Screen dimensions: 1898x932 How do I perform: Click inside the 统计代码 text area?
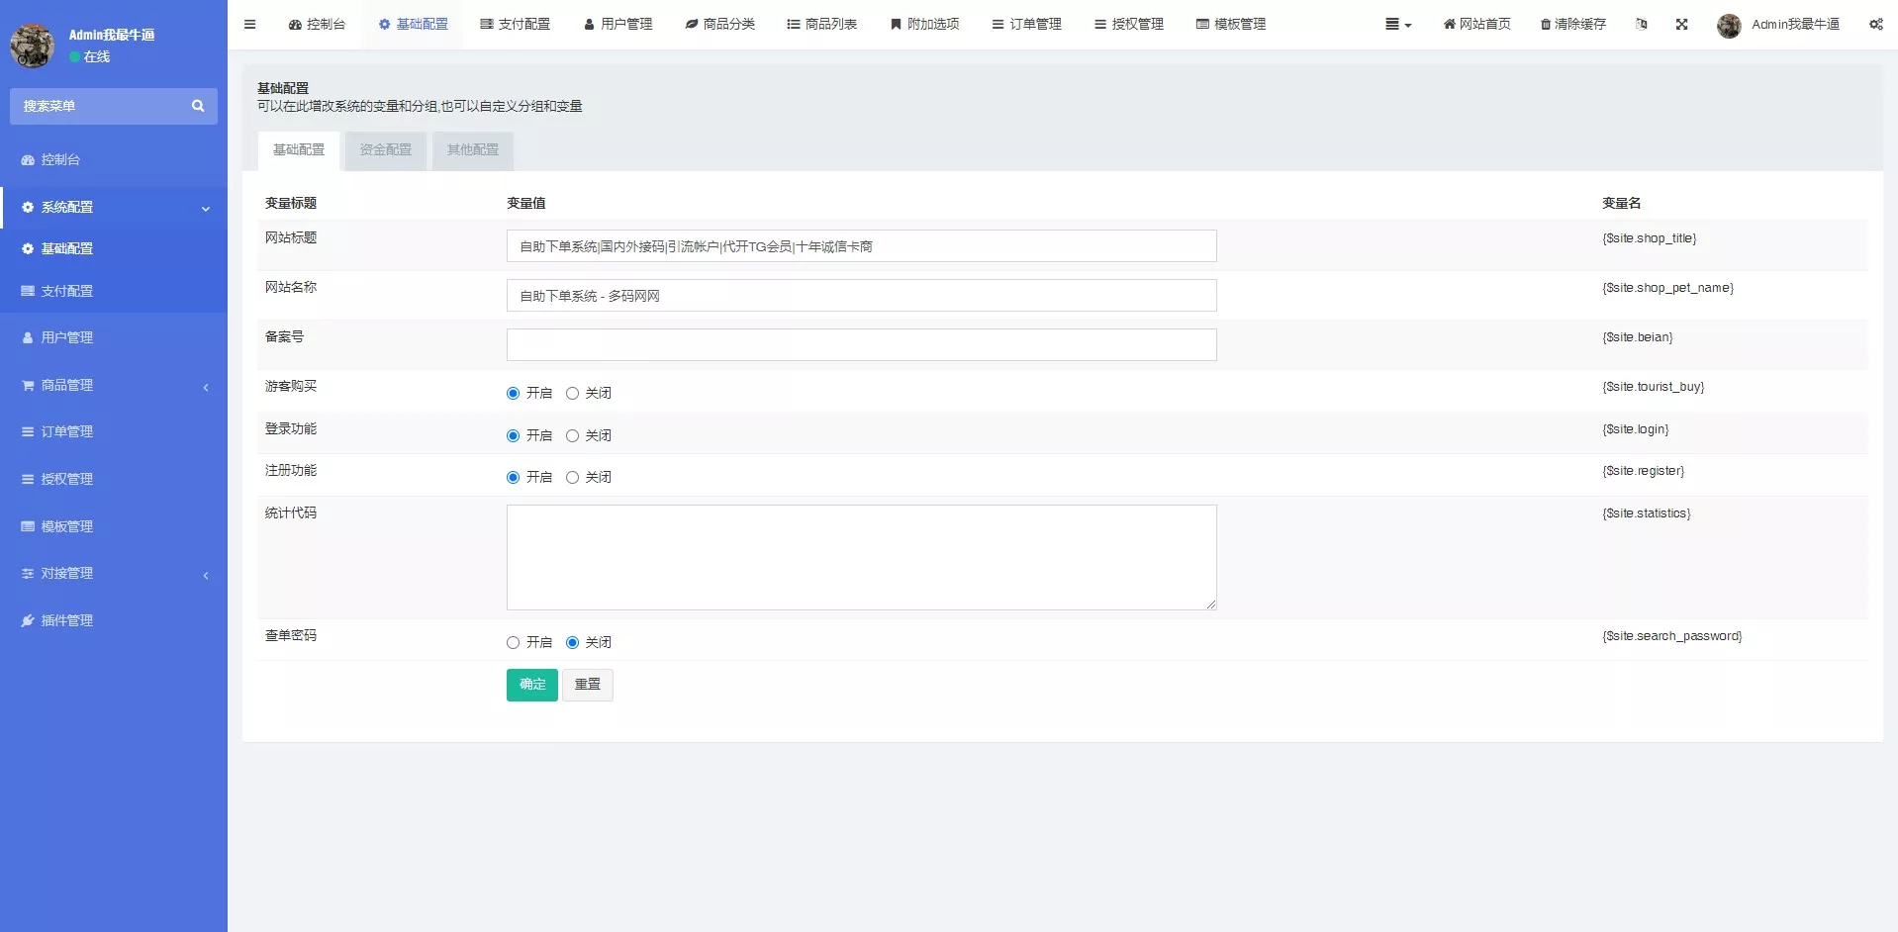861,557
